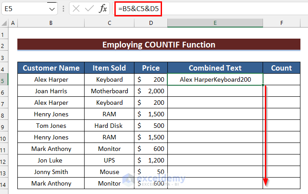Open the Insert Function (fx) dialog
308x194 pixels.
pyautogui.click(x=103, y=8)
